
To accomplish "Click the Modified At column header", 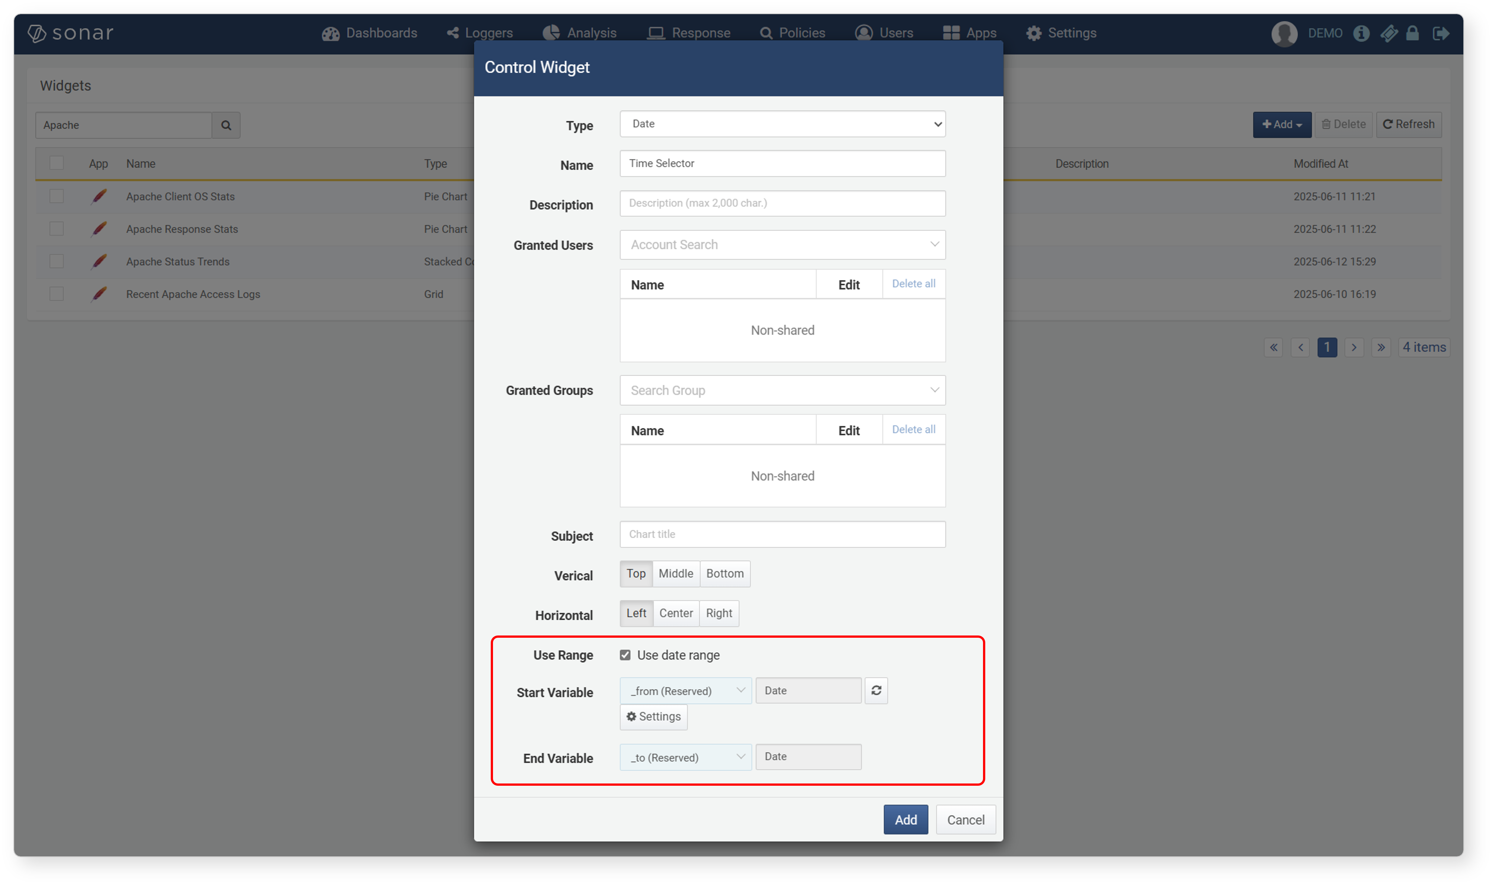I will pyautogui.click(x=1320, y=163).
